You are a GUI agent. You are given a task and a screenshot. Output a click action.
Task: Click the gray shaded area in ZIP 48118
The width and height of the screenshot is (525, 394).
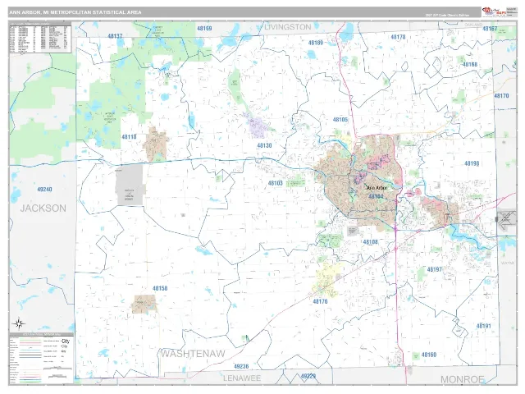[x=130, y=185]
